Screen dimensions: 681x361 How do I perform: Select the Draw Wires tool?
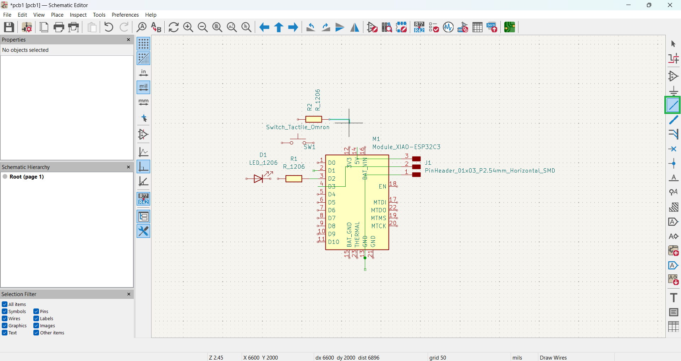click(x=673, y=105)
